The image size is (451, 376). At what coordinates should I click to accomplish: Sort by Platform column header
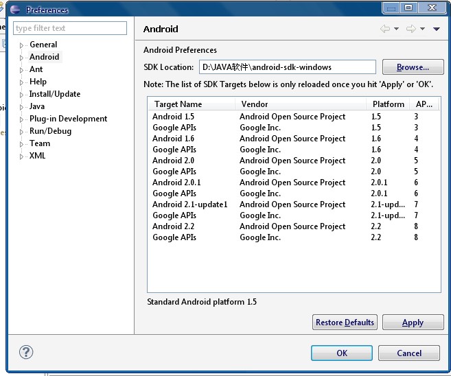click(389, 104)
